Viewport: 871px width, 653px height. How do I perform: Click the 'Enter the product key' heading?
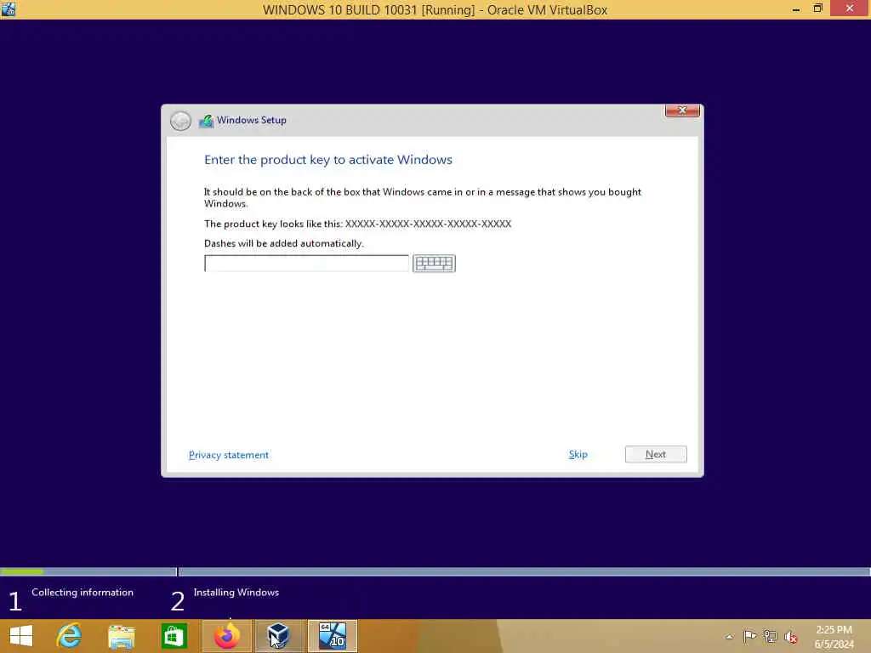327,160
